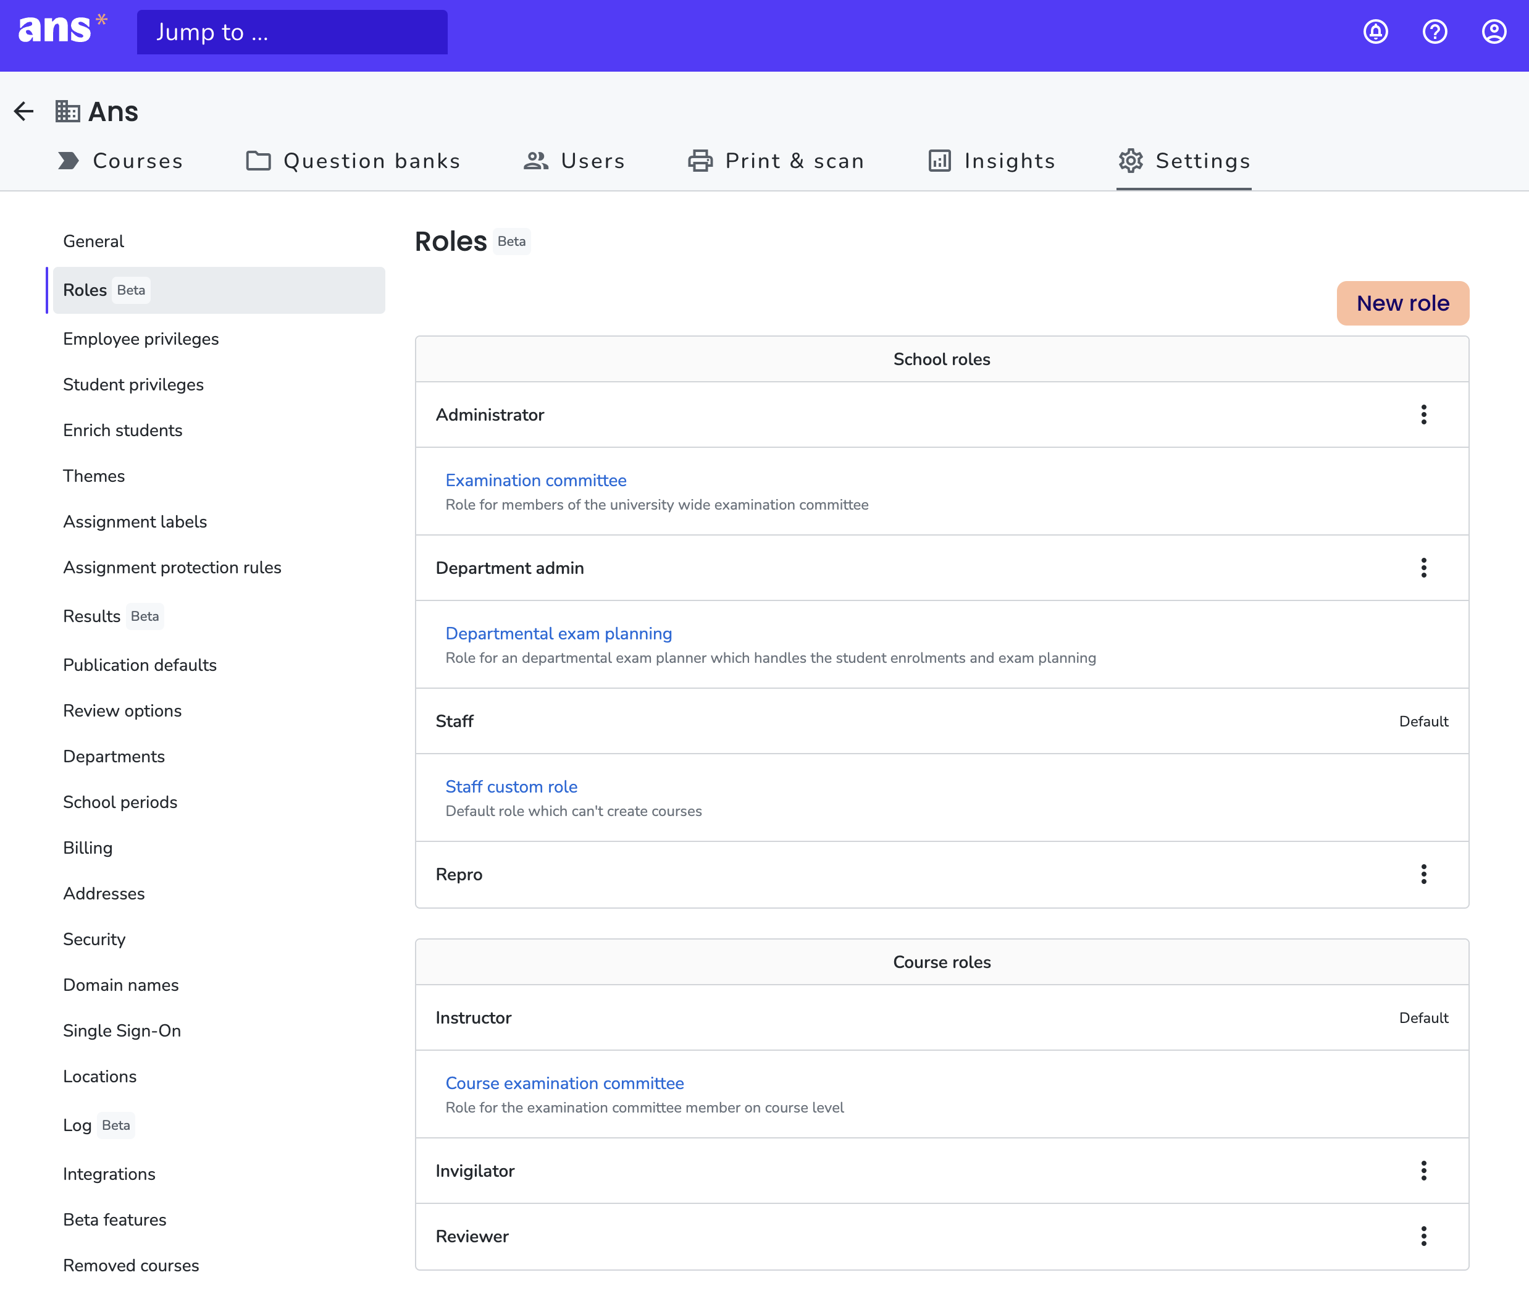Switch to the Print & scan tab

776,161
